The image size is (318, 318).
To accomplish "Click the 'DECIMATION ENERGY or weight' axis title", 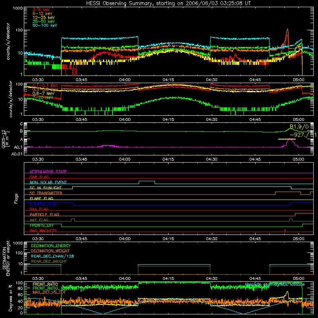I will click(6, 258).
